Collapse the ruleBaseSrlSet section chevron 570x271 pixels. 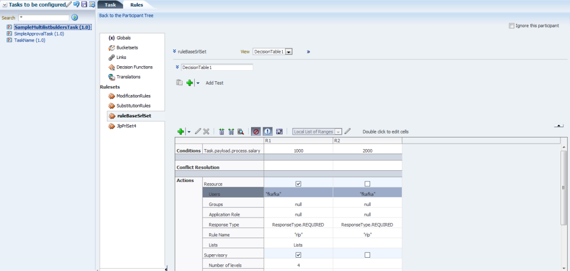(x=175, y=52)
